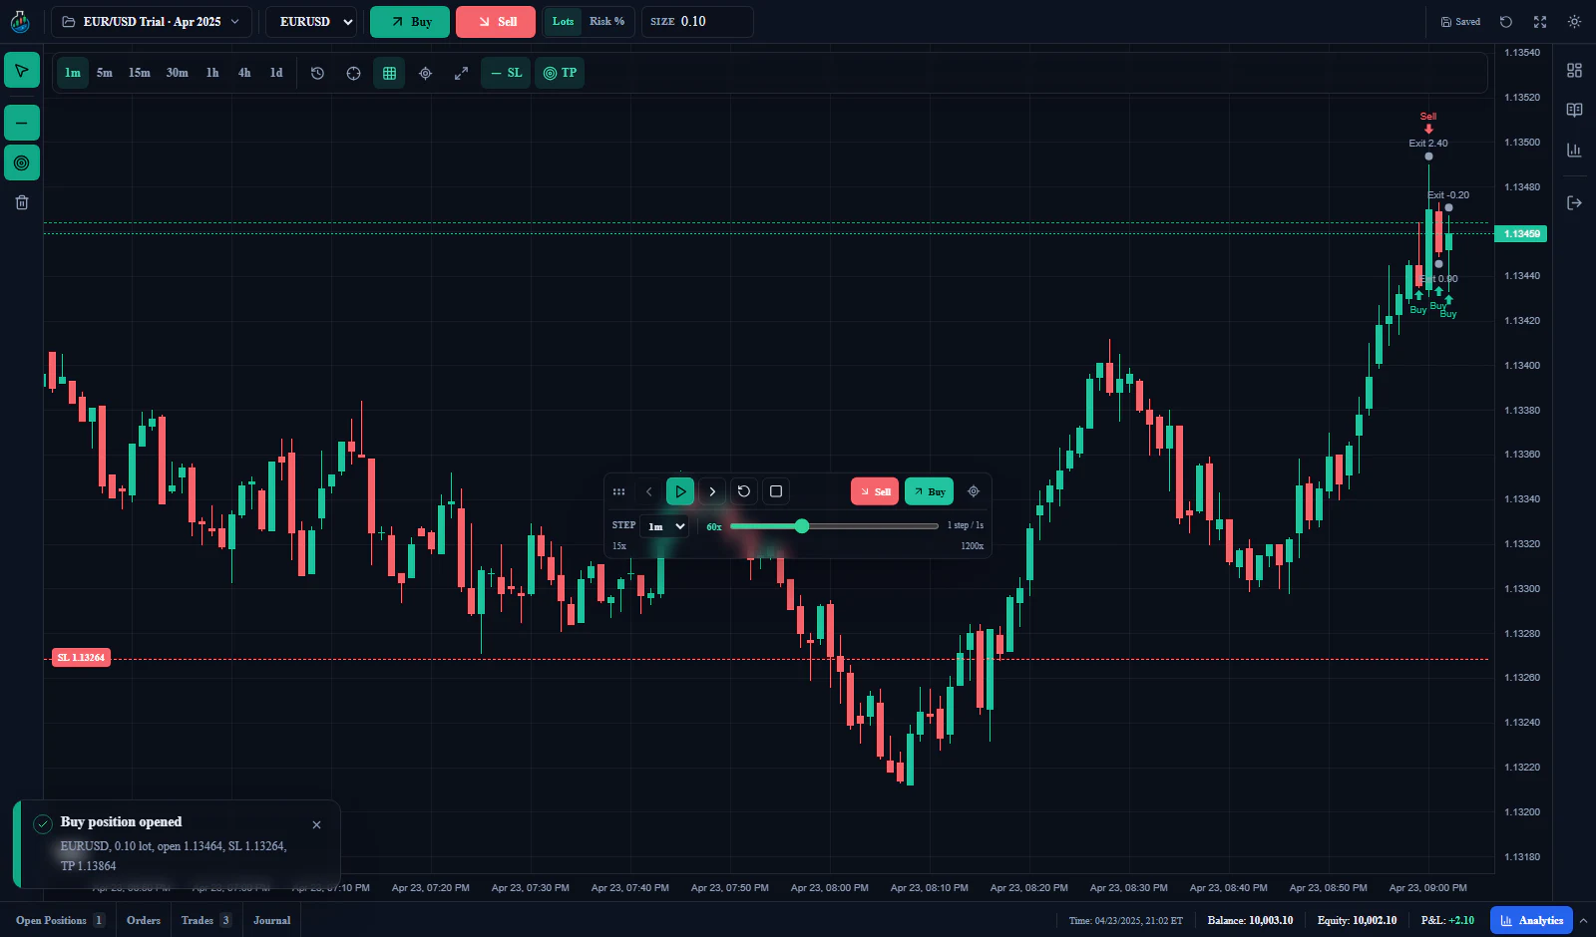Expand the bottom panel chevron
This screenshot has height=937, width=1596.
point(1583,920)
